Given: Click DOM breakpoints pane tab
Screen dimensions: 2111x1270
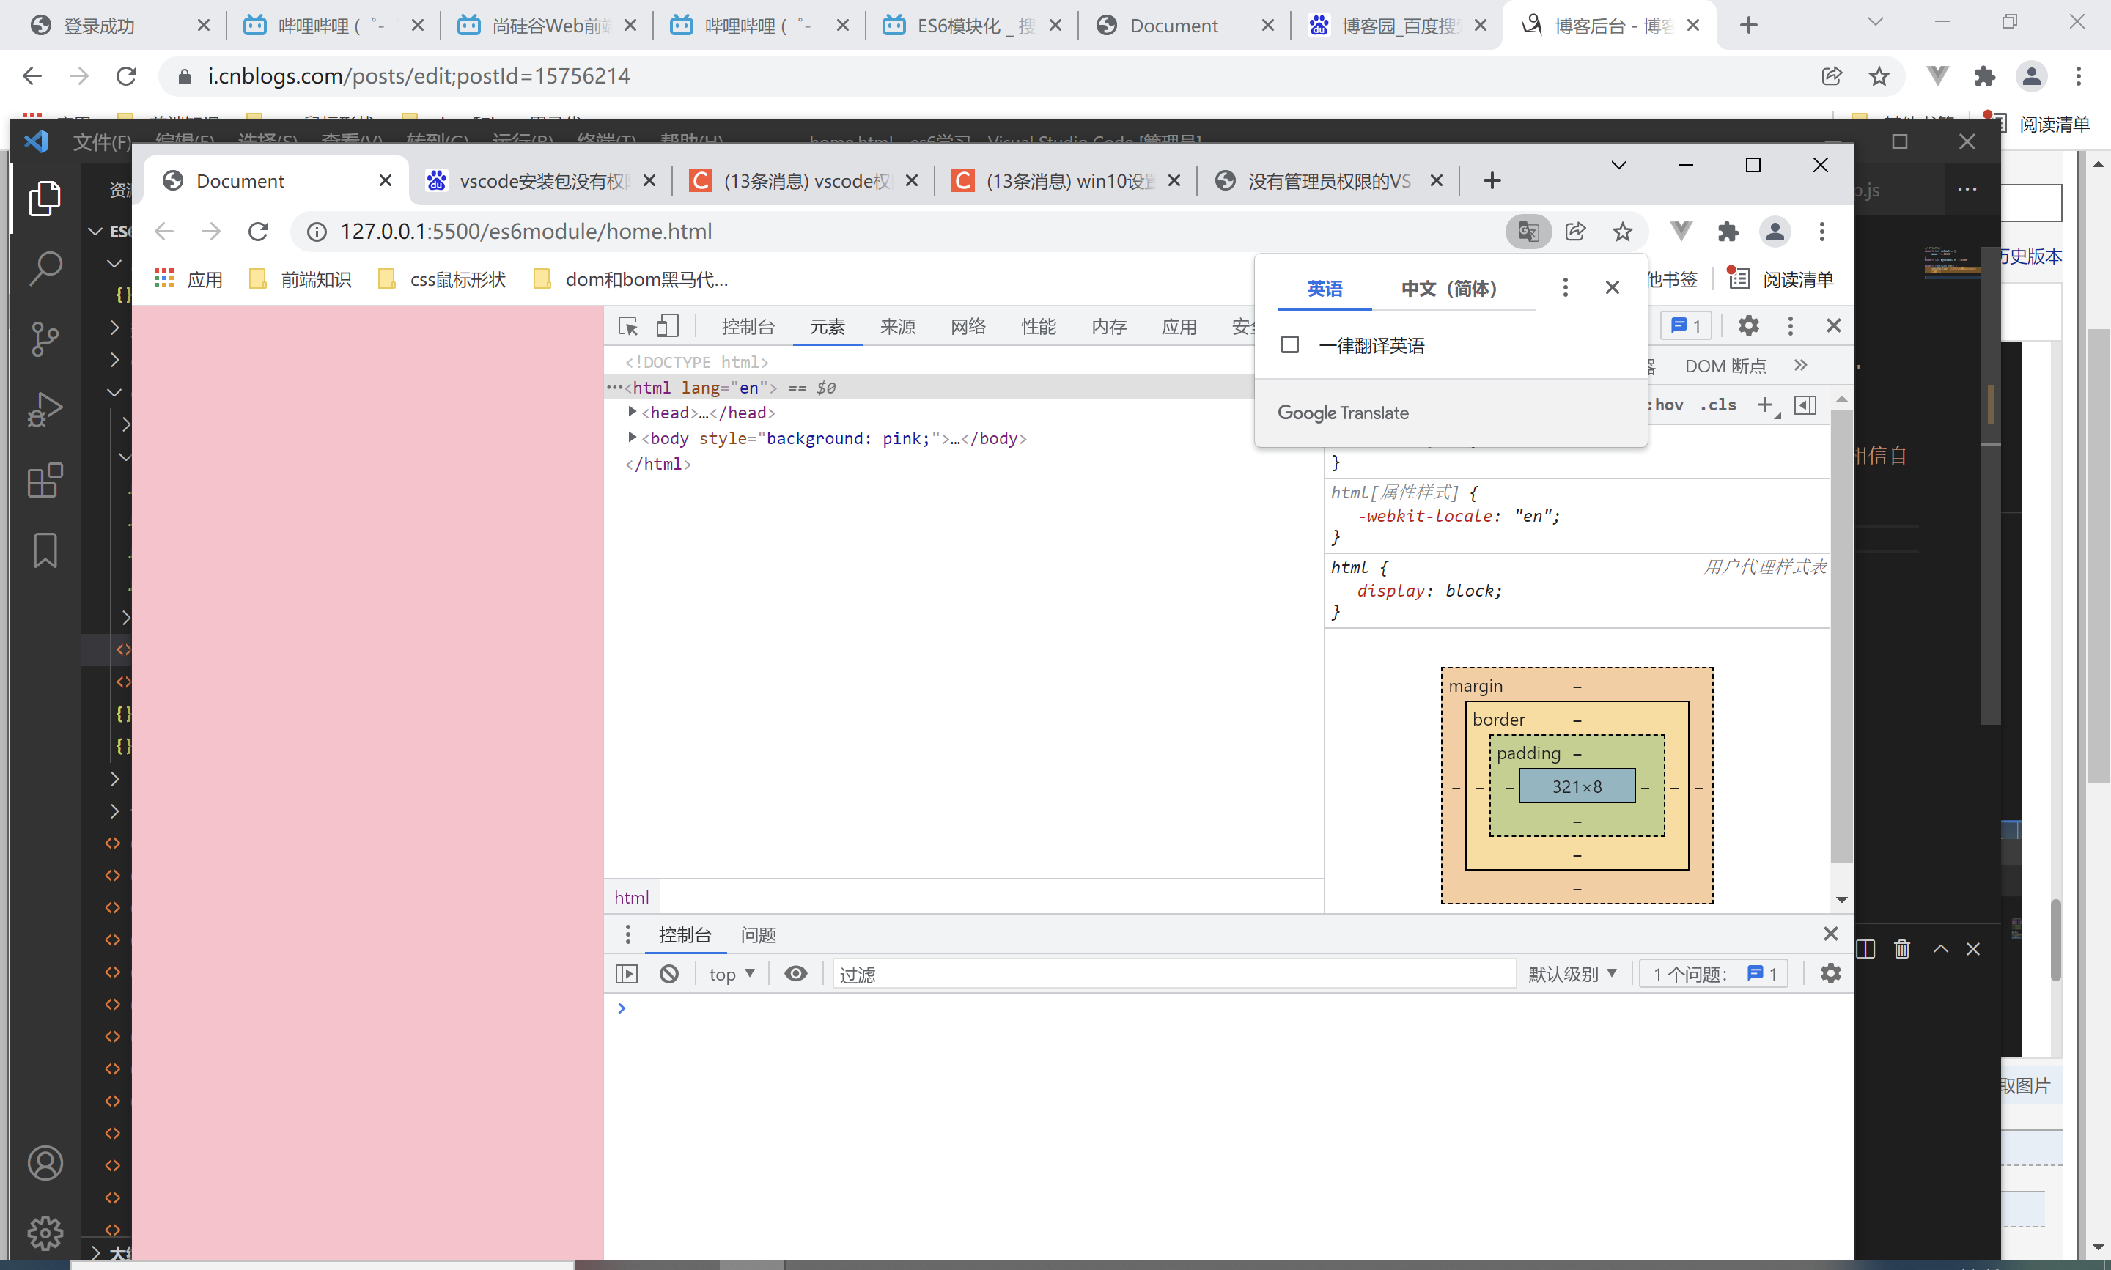Looking at the screenshot, I should click(1725, 366).
